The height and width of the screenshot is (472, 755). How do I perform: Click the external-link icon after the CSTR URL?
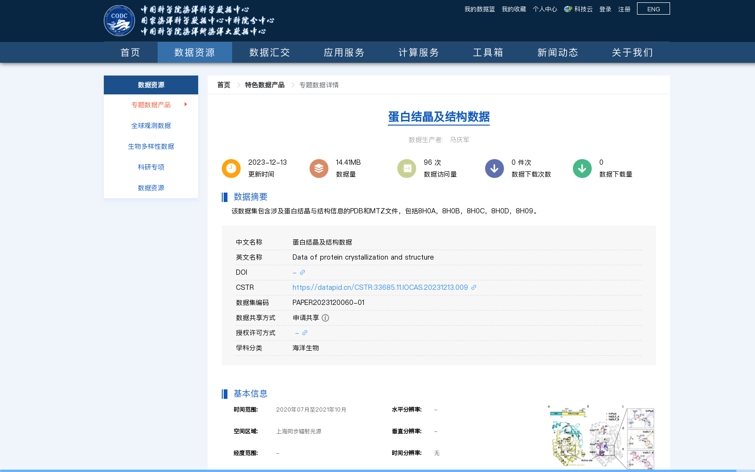pos(474,287)
